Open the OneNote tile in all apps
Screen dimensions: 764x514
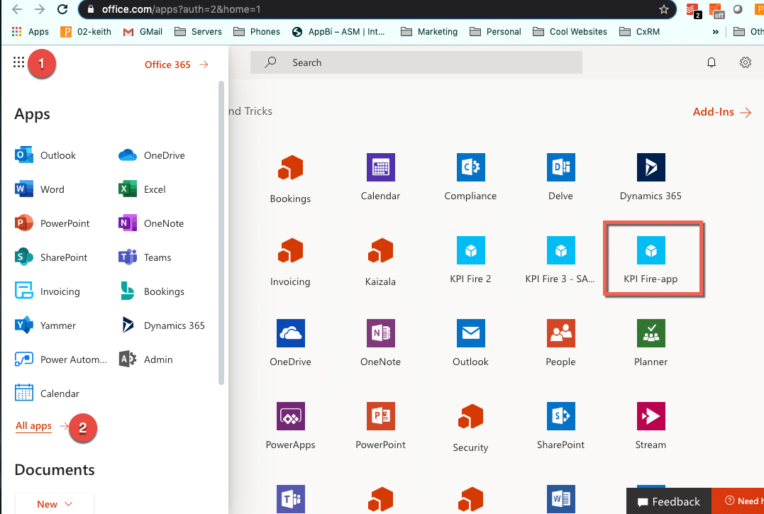[x=380, y=343]
